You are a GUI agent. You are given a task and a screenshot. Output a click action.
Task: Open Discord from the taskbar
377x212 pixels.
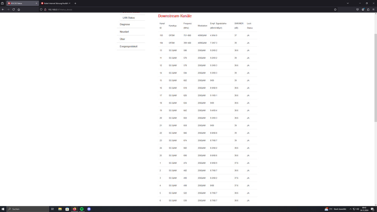[89, 209]
